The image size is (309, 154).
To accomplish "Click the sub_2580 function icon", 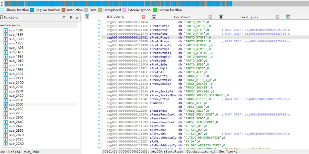I will [6, 100].
